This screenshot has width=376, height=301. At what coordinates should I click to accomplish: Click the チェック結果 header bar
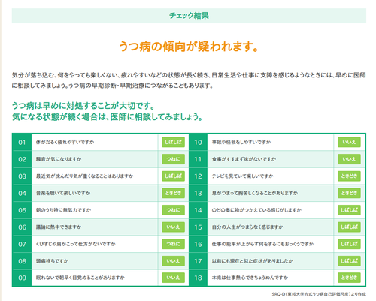click(x=189, y=16)
